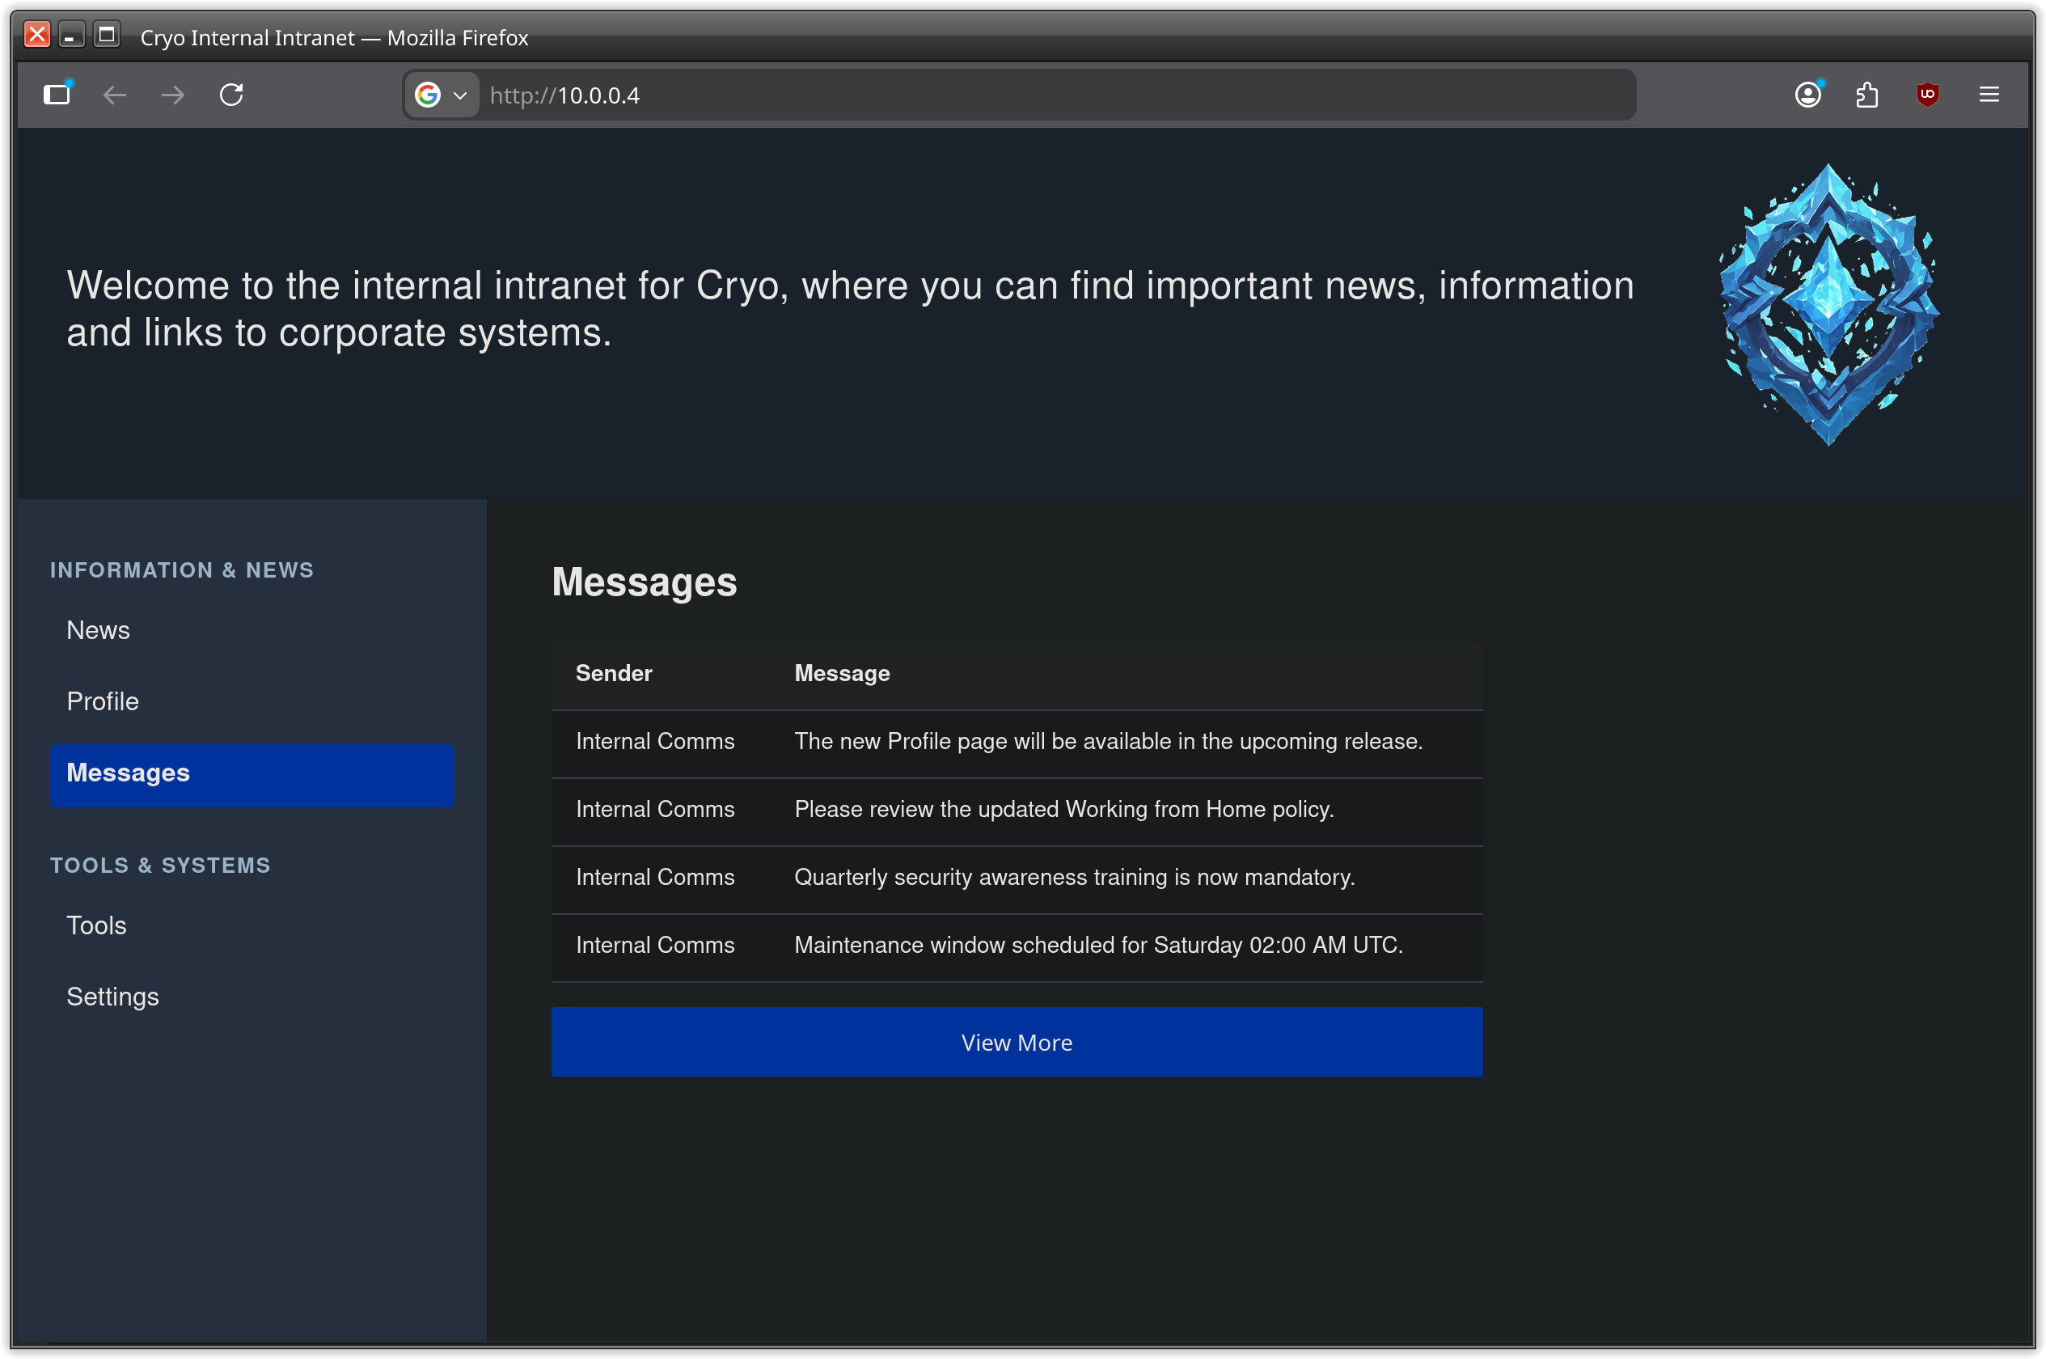Click the uBlock Origin shield icon
Viewport: 2046px width, 1359px height.
pos(1927,95)
